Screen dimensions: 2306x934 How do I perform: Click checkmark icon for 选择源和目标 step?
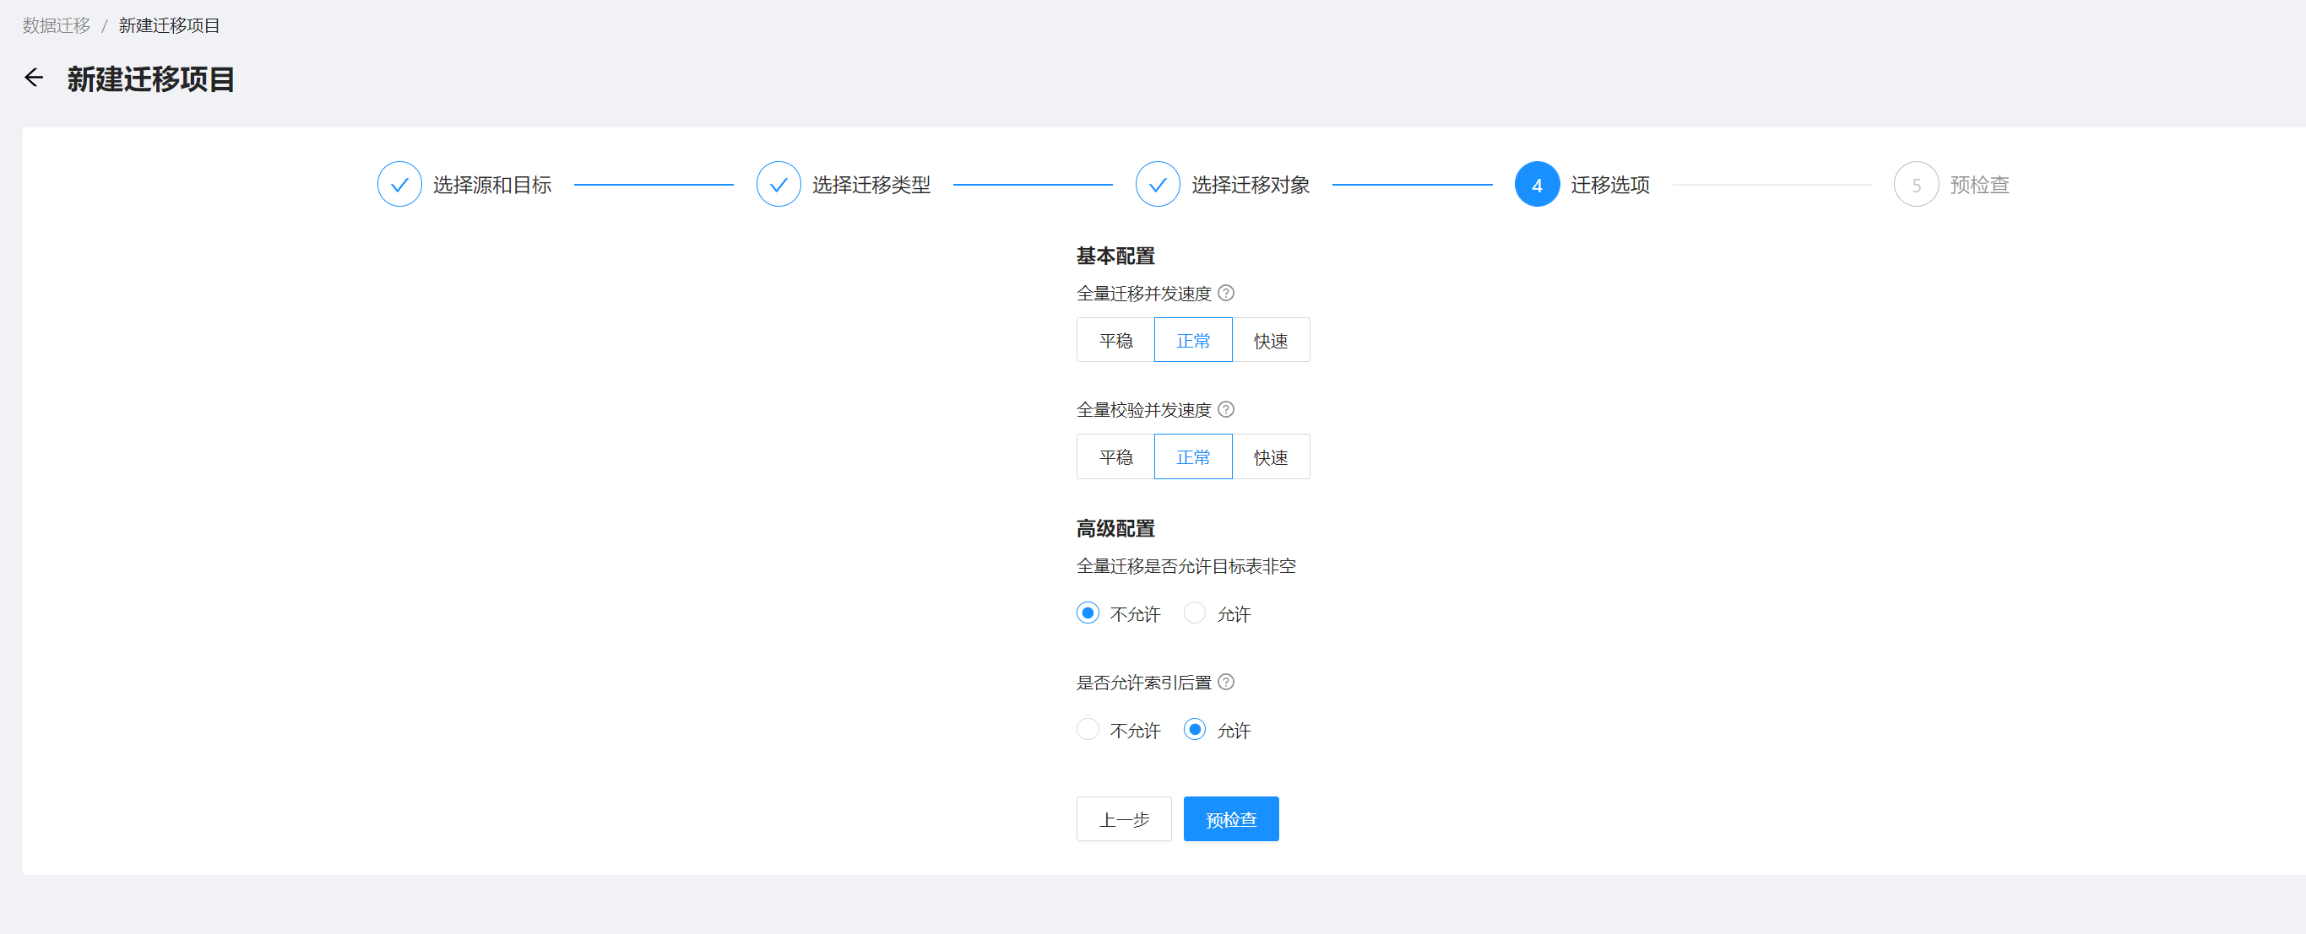tap(399, 184)
